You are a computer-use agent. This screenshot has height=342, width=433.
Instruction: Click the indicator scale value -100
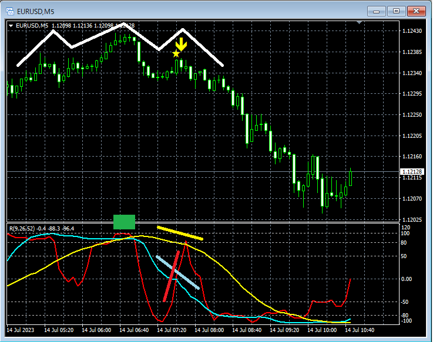(x=406, y=321)
